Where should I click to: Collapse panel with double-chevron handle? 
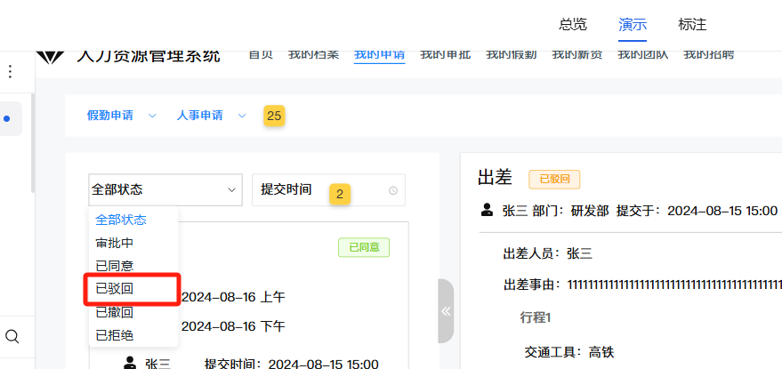click(446, 311)
